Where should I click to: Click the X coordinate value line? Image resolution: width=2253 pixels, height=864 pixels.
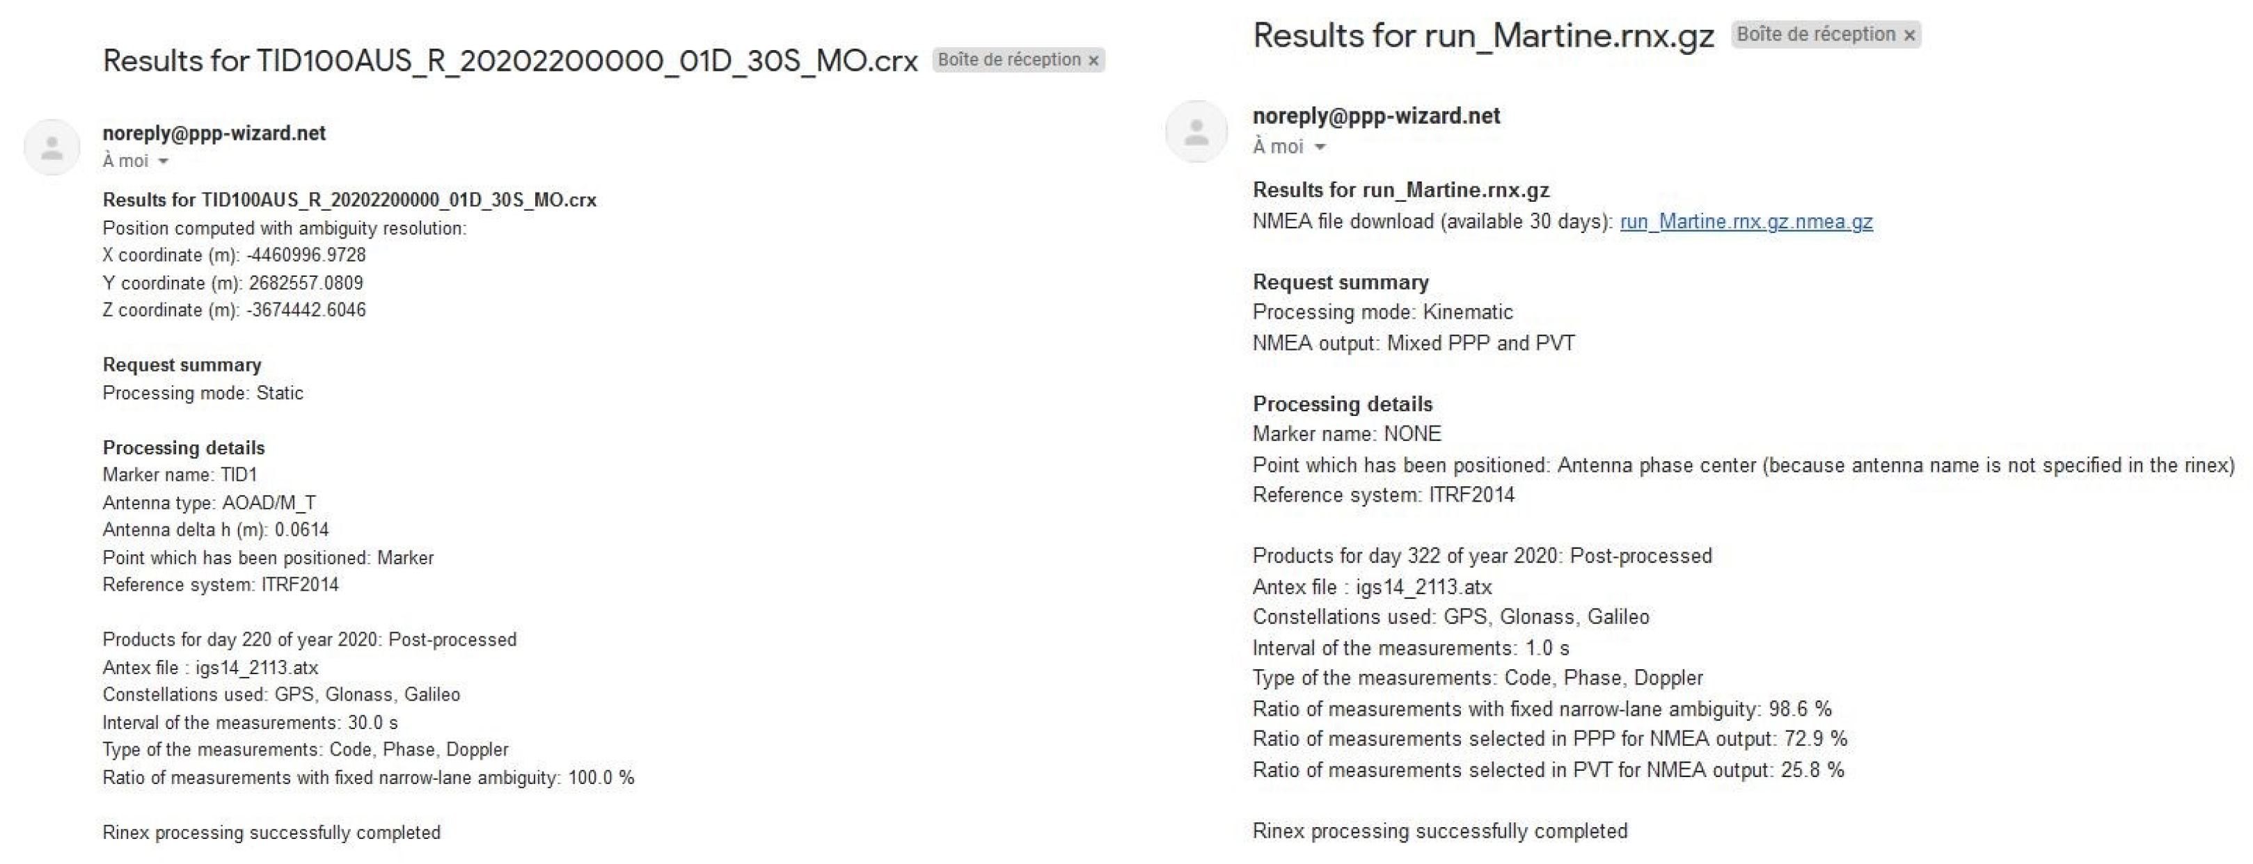(234, 255)
